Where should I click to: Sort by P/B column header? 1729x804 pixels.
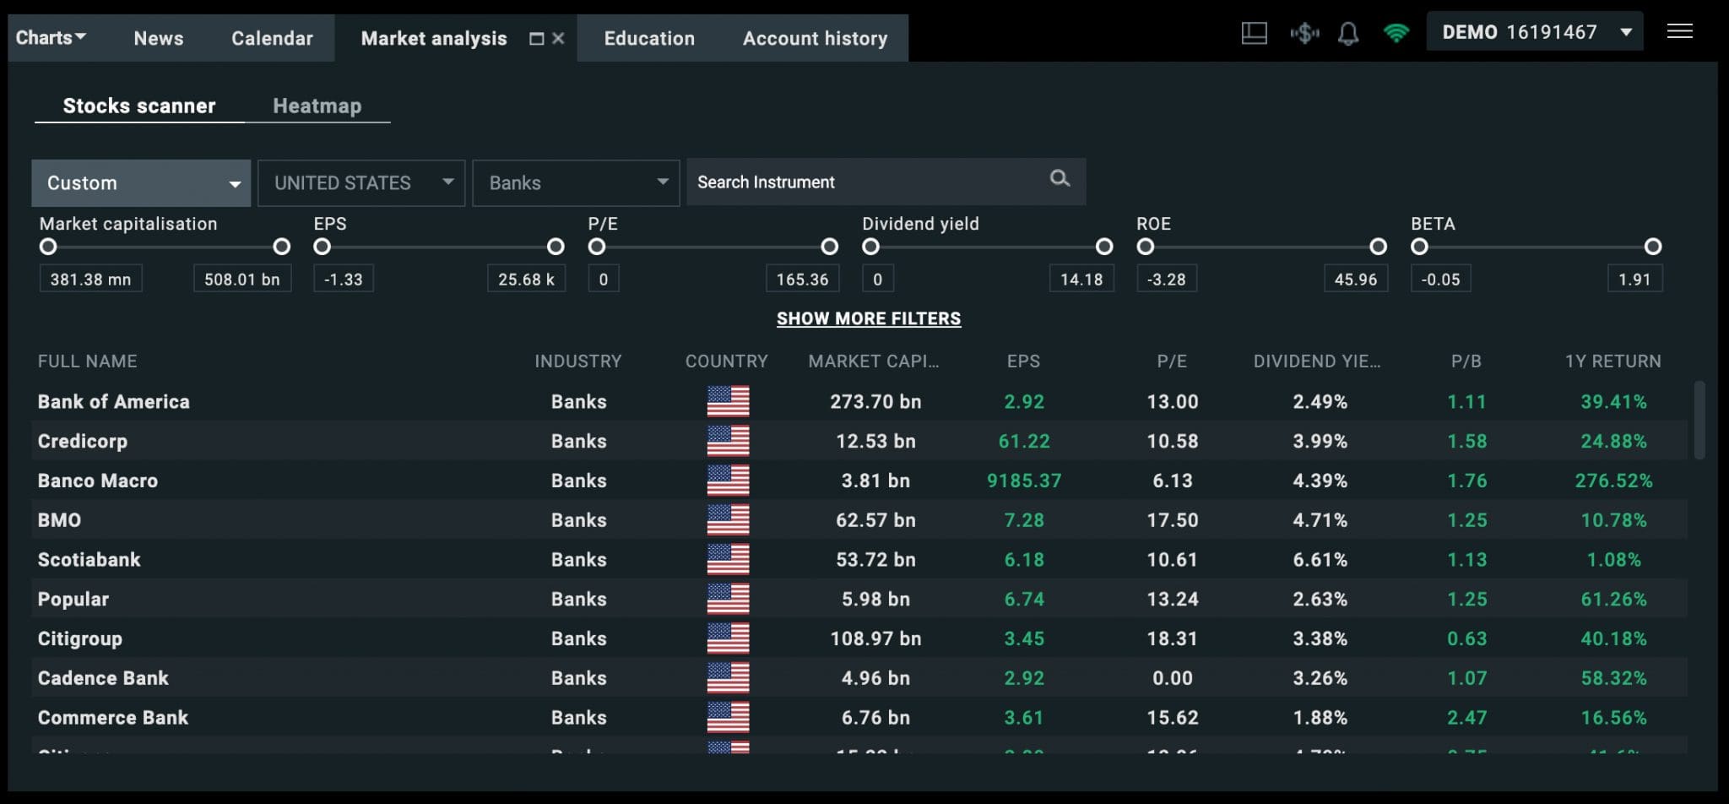click(1466, 361)
